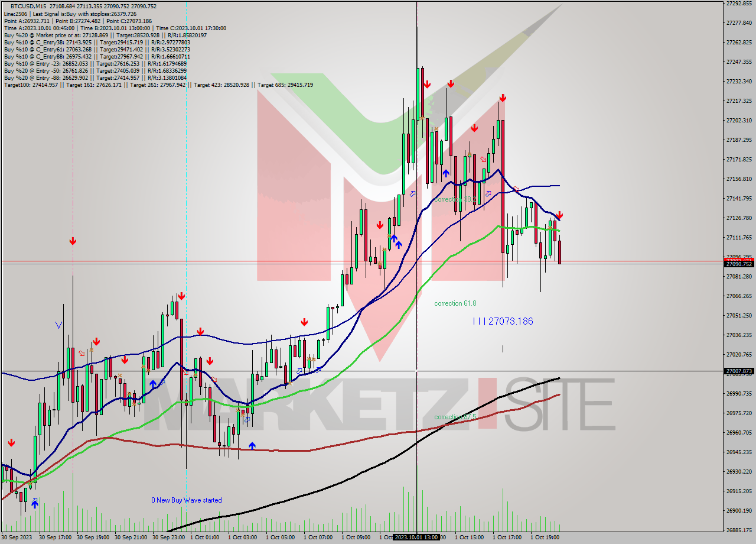Click the current price tag 27090.752

coord(739,264)
